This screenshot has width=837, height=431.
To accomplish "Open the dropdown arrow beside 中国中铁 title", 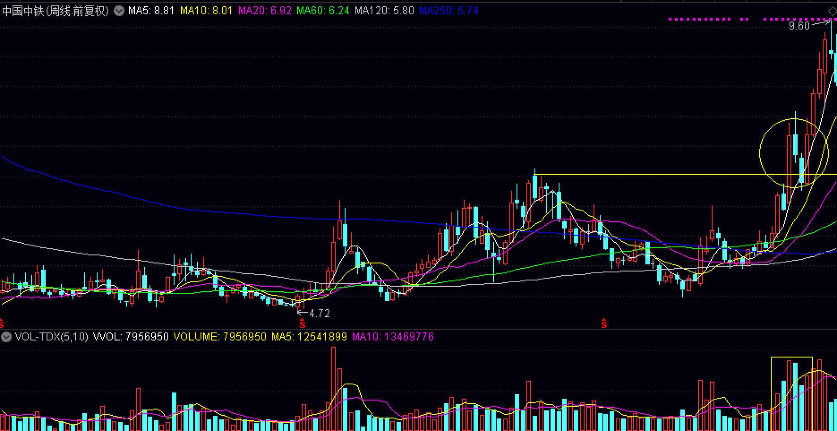I will pos(119,11).
